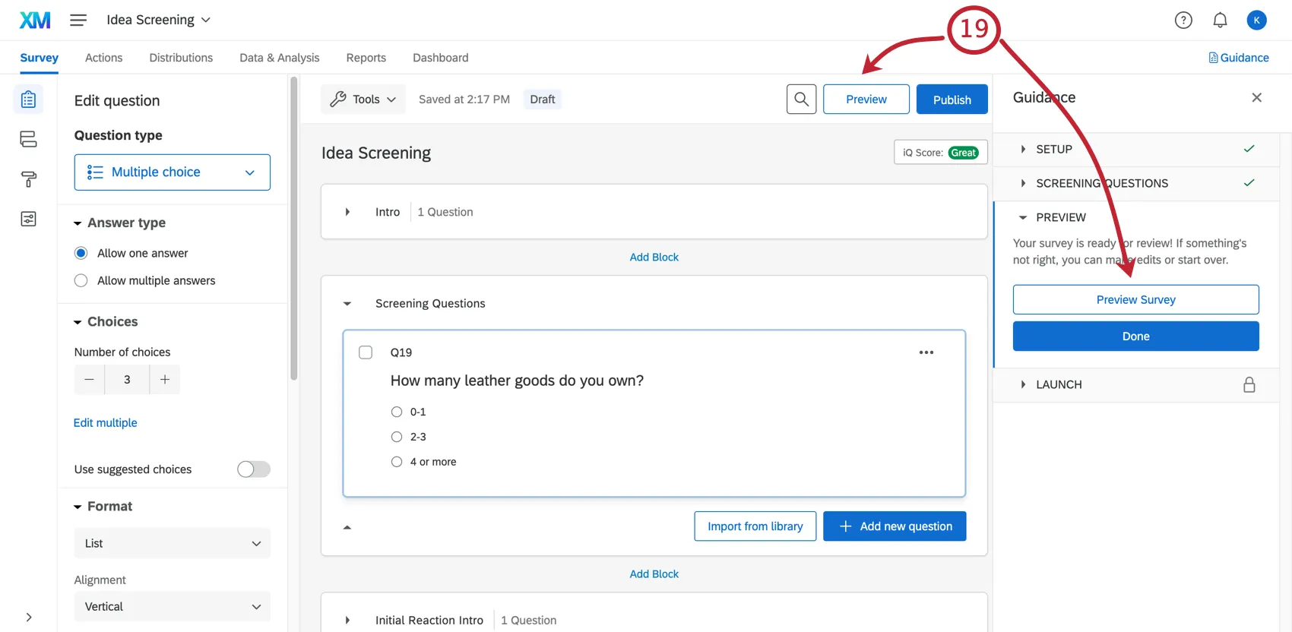1292x632 pixels.
Task: Expand the Intro block
Action: pos(347,212)
